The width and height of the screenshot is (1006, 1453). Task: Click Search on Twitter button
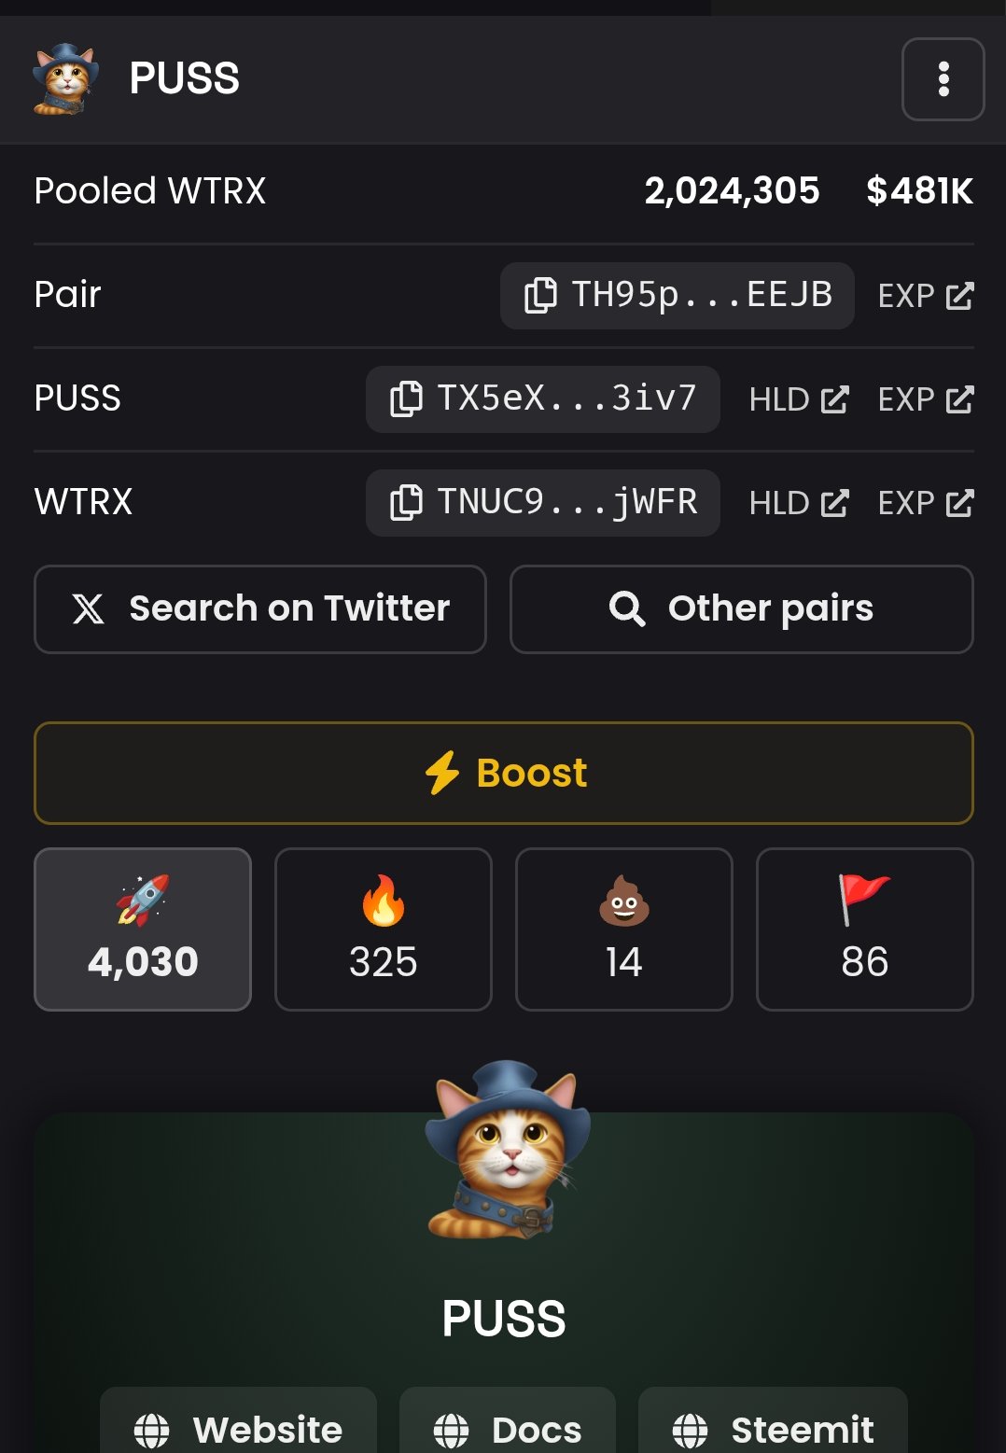click(260, 609)
